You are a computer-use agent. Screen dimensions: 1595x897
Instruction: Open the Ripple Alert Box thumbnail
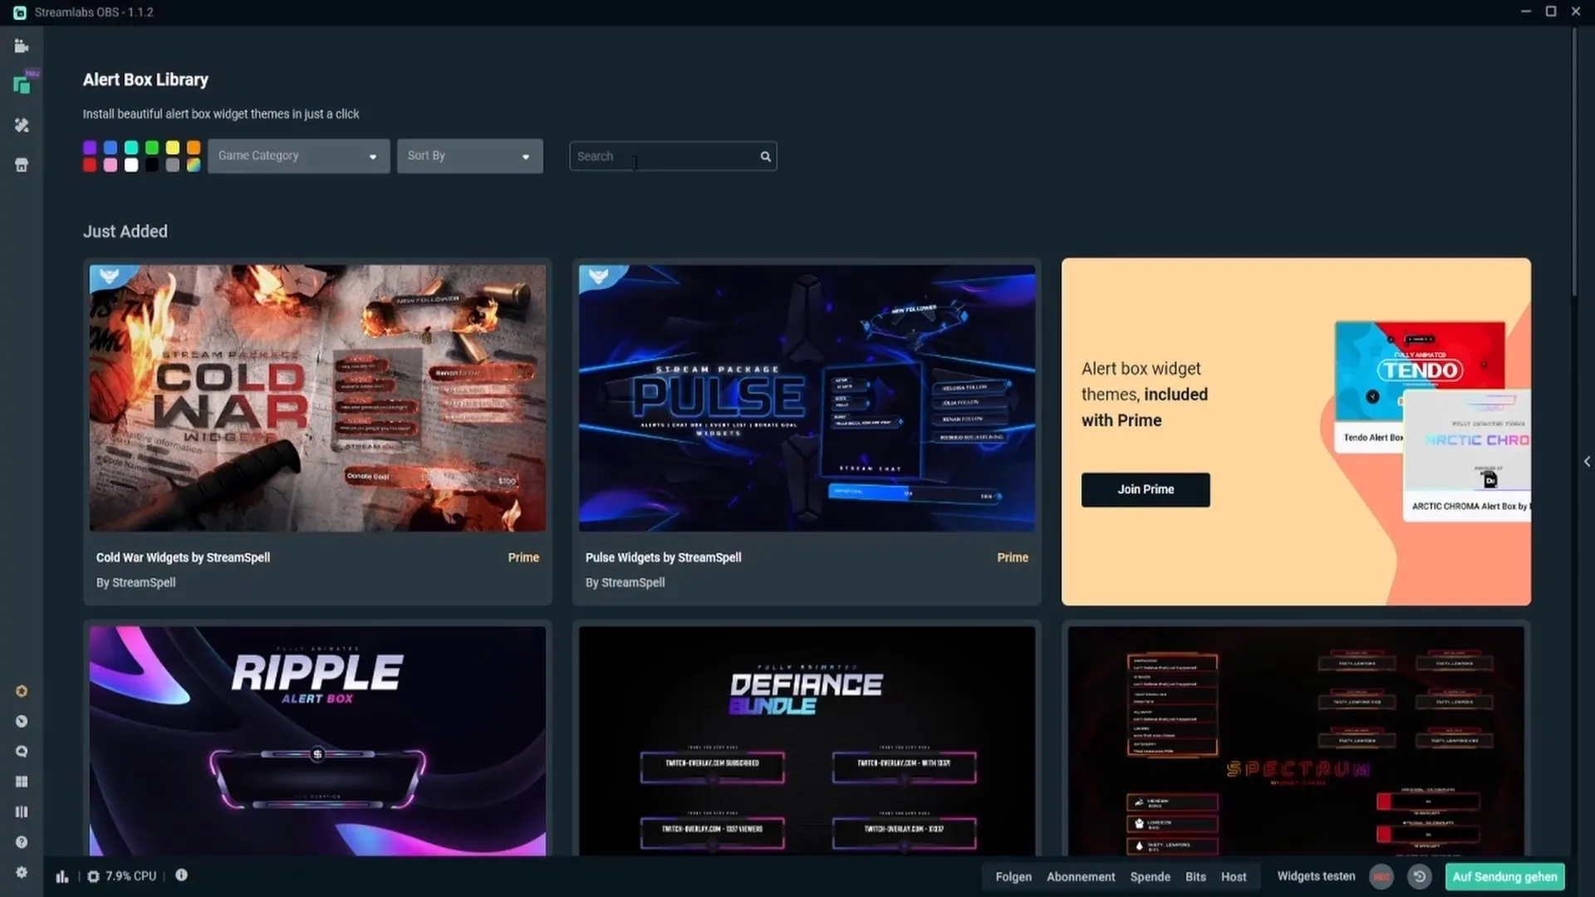click(x=318, y=741)
